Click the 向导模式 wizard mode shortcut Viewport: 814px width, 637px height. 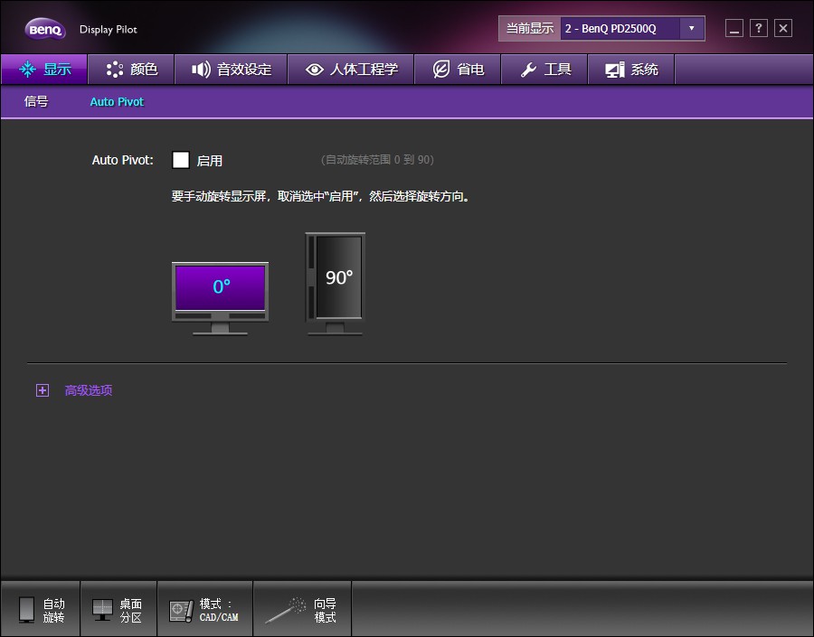click(302, 610)
